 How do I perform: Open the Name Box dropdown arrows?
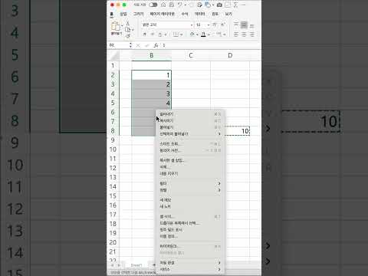130,45
